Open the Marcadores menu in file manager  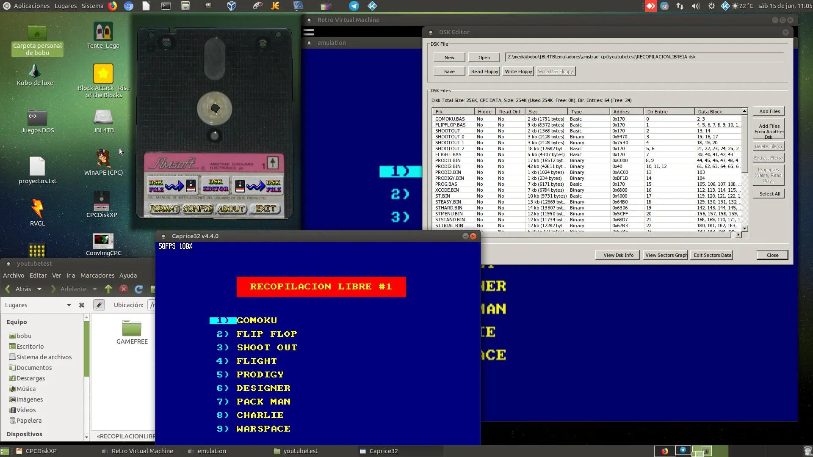point(97,275)
